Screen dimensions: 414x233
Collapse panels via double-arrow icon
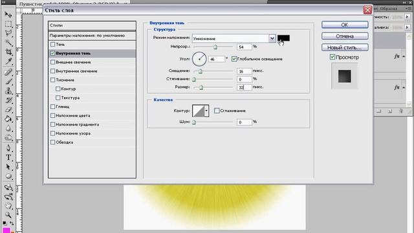pos(404,2)
